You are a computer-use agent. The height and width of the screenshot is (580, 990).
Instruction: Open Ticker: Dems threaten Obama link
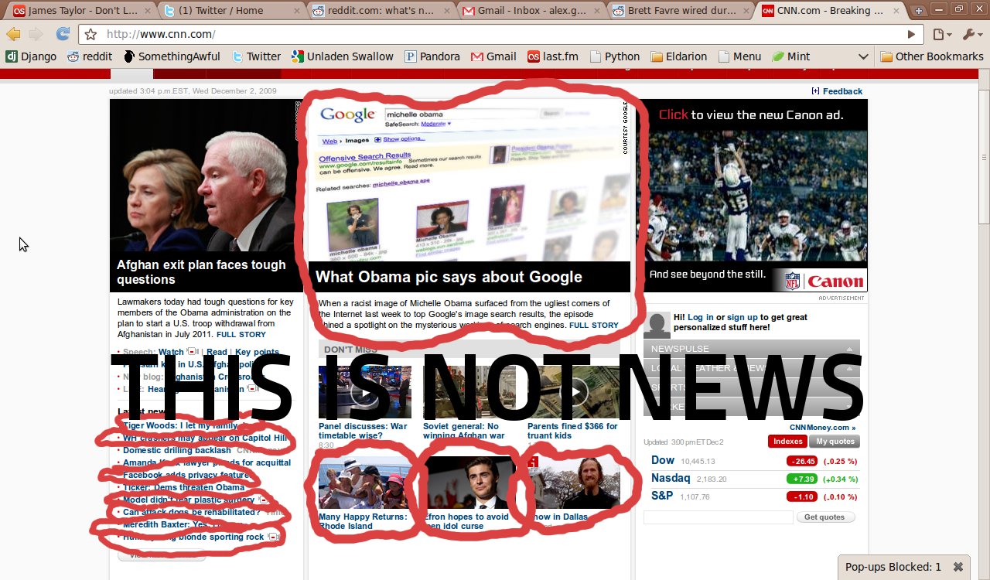184,487
